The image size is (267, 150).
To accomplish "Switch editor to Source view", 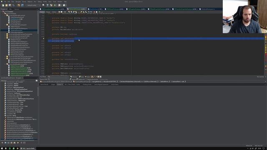I will [x=42, y=12].
